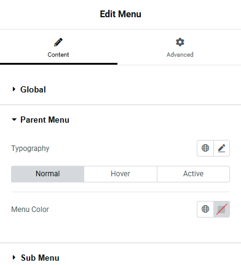
Task: Click the Parent Menu section heading
Action: point(45,120)
